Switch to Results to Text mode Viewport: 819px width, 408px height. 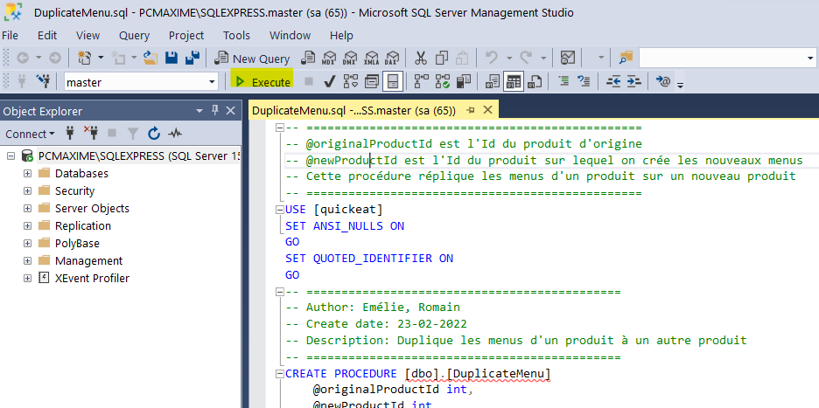[493, 81]
